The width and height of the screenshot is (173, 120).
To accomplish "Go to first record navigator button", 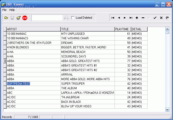I will (113, 18).
